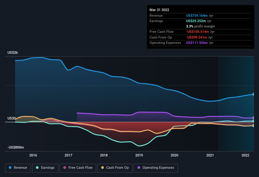
Task: Click the 2021 axis label
Action: 210,155
